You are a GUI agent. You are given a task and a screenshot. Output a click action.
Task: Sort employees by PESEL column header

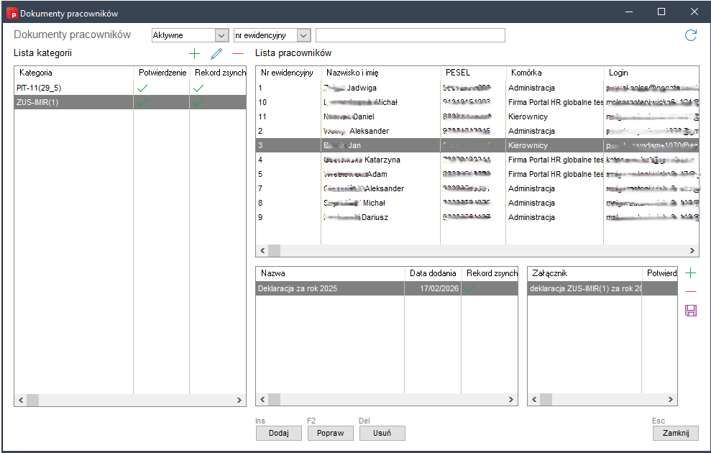click(458, 73)
